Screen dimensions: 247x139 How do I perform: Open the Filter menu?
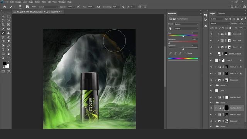point(44,2)
